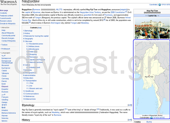Screen dimensions: 170x123
Task: Jump to 5 Cityscape section
Action: (27, 41)
